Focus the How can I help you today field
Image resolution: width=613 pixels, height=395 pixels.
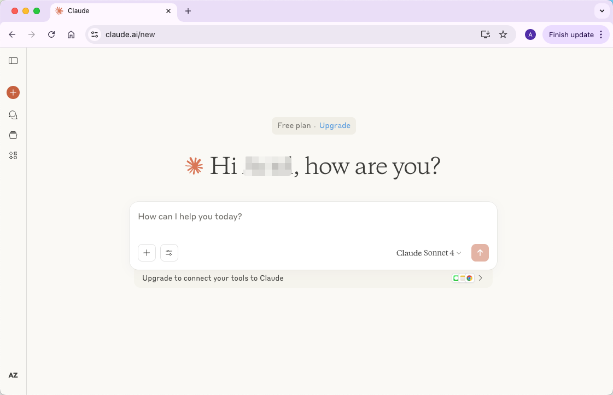click(313, 217)
